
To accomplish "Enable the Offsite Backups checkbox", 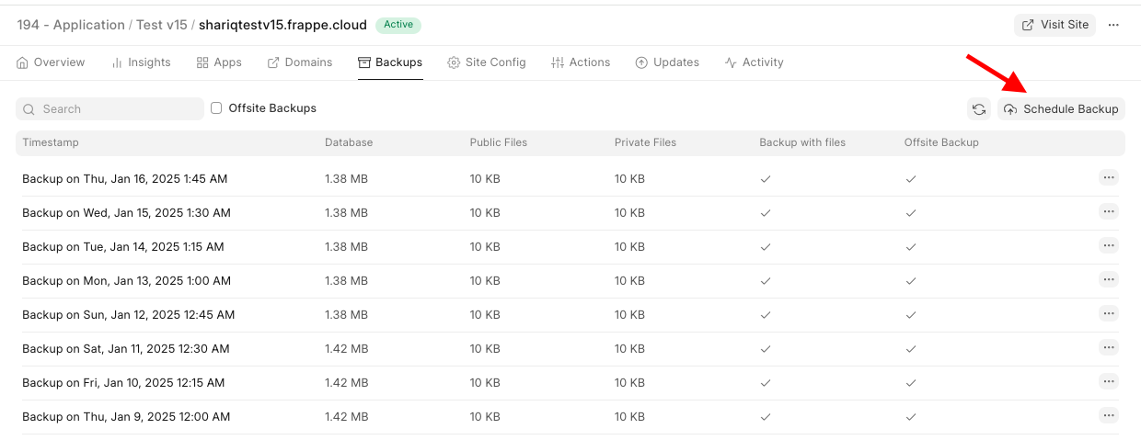I will click(x=216, y=108).
